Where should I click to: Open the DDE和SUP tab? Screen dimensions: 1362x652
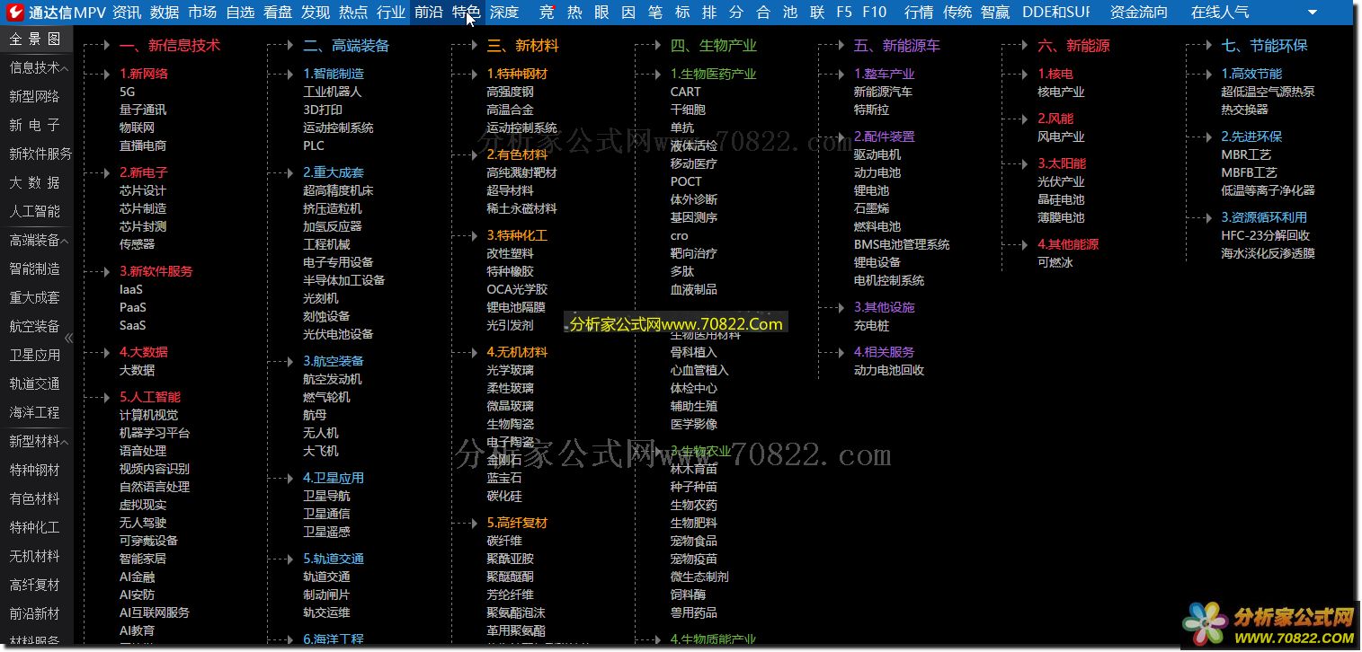[1055, 13]
